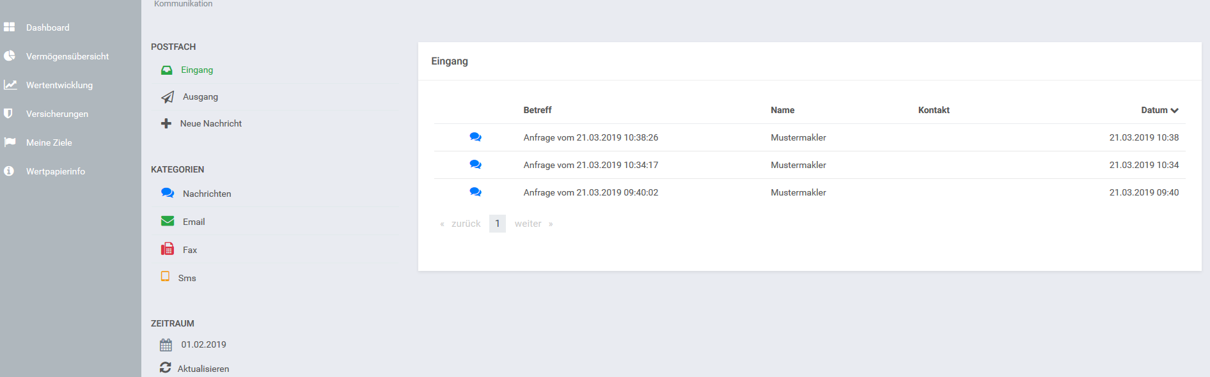Sort by the Datum column chevron
This screenshot has width=1210, height=377.
pyautogui.click(x=1174, y=111)
